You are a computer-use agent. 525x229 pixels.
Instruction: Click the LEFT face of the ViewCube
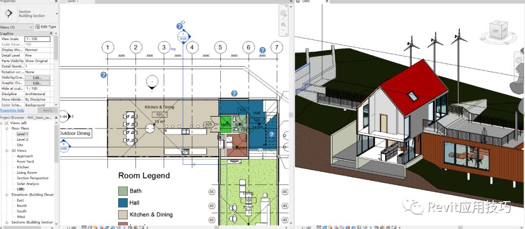click(x=496, y=31)
